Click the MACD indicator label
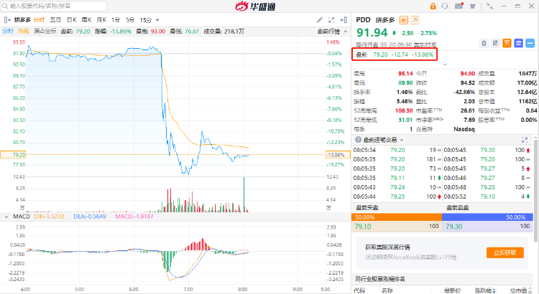The width and height of the screenshot is (539, 294). tap(22, 217)
